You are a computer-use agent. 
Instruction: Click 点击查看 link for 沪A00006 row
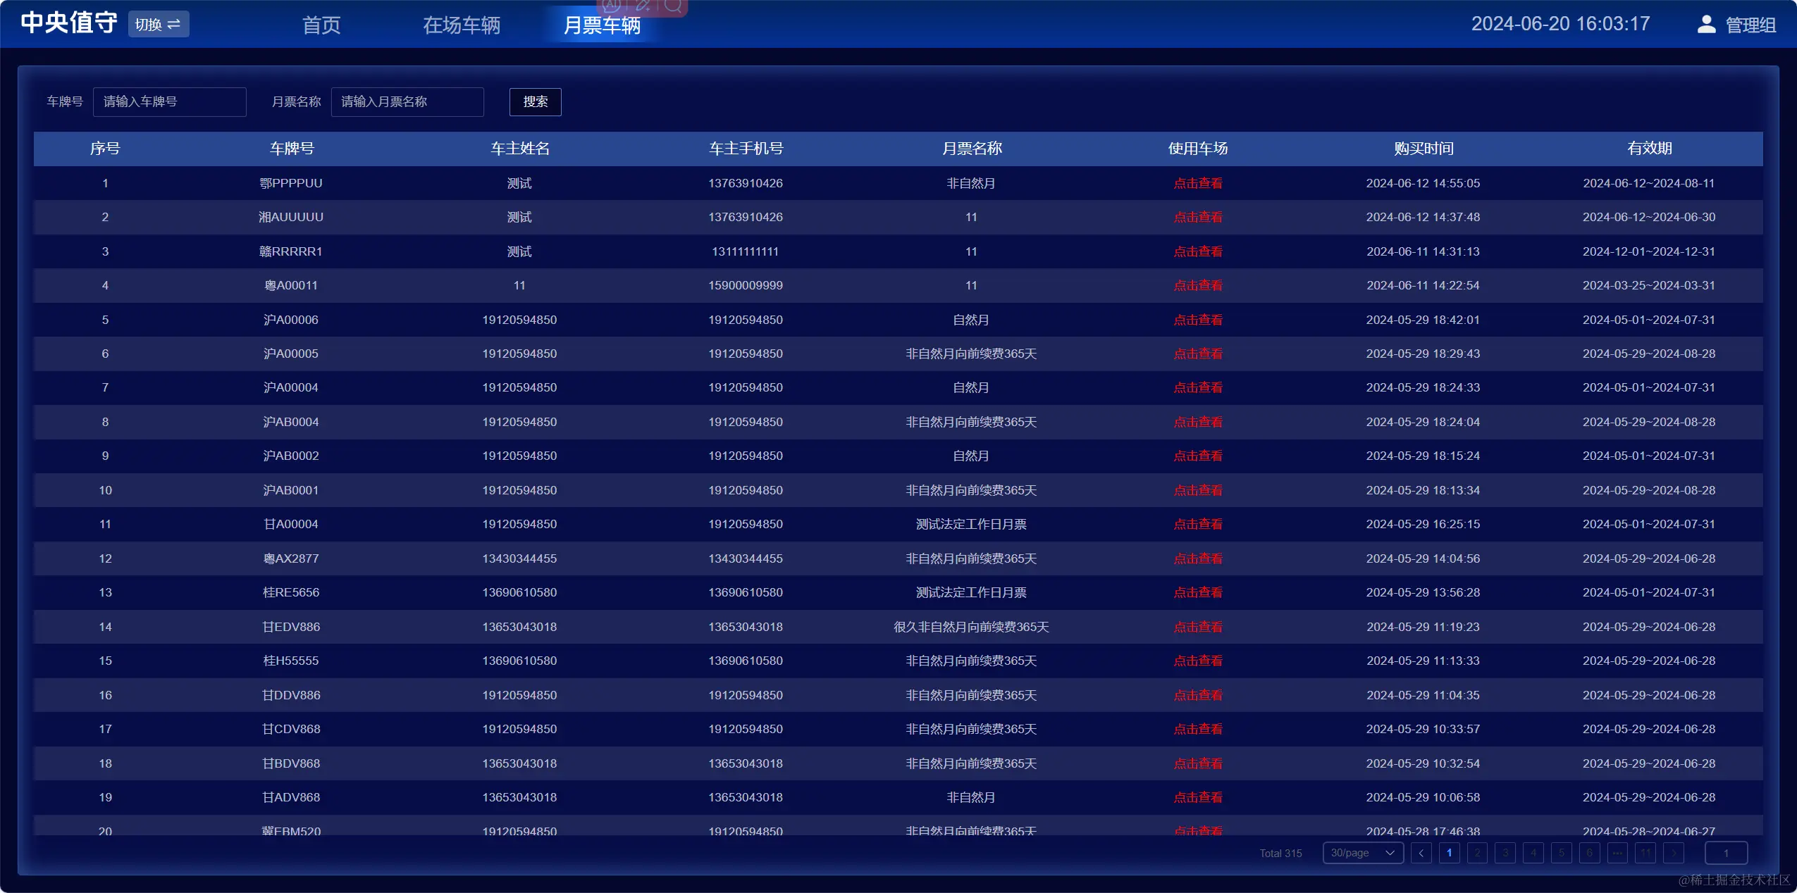tap(1197, 320)
